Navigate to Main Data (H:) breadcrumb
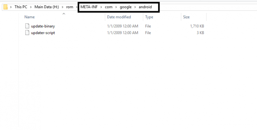This screenshot has width=257, height=130. pos(47,7)
